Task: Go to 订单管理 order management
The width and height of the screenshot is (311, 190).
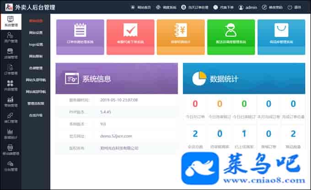Action: coord(11,68)
